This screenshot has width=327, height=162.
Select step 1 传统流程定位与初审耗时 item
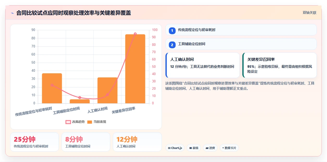pos(241,30)
